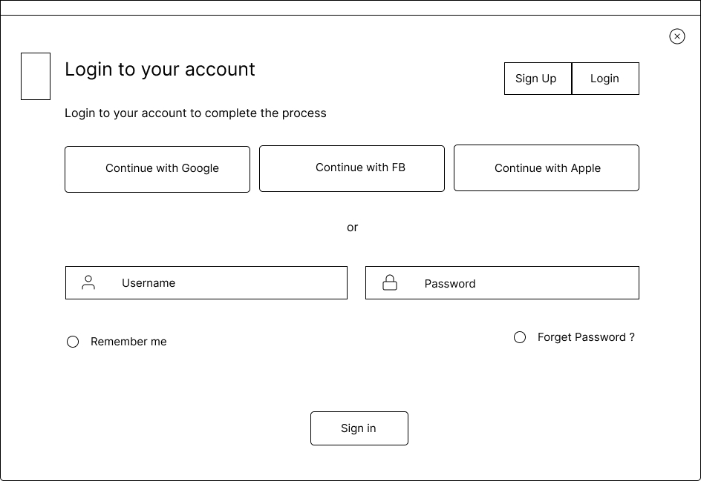The width and height of the screenshot is (701, 481).
Task: Click the 'or' divider text
Action: [352, 228]
